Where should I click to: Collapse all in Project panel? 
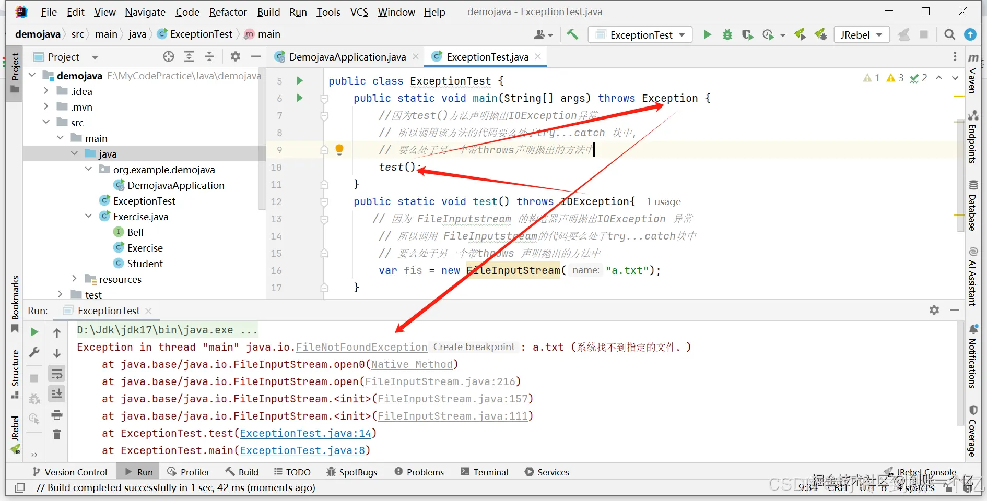pyautogui.click(x=209, y=56)
